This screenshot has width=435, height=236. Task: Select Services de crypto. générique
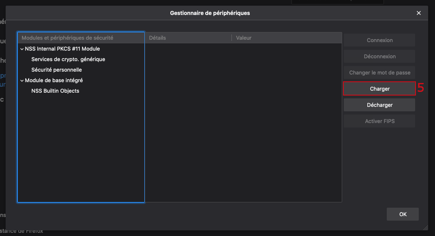(x=68, y=59)
